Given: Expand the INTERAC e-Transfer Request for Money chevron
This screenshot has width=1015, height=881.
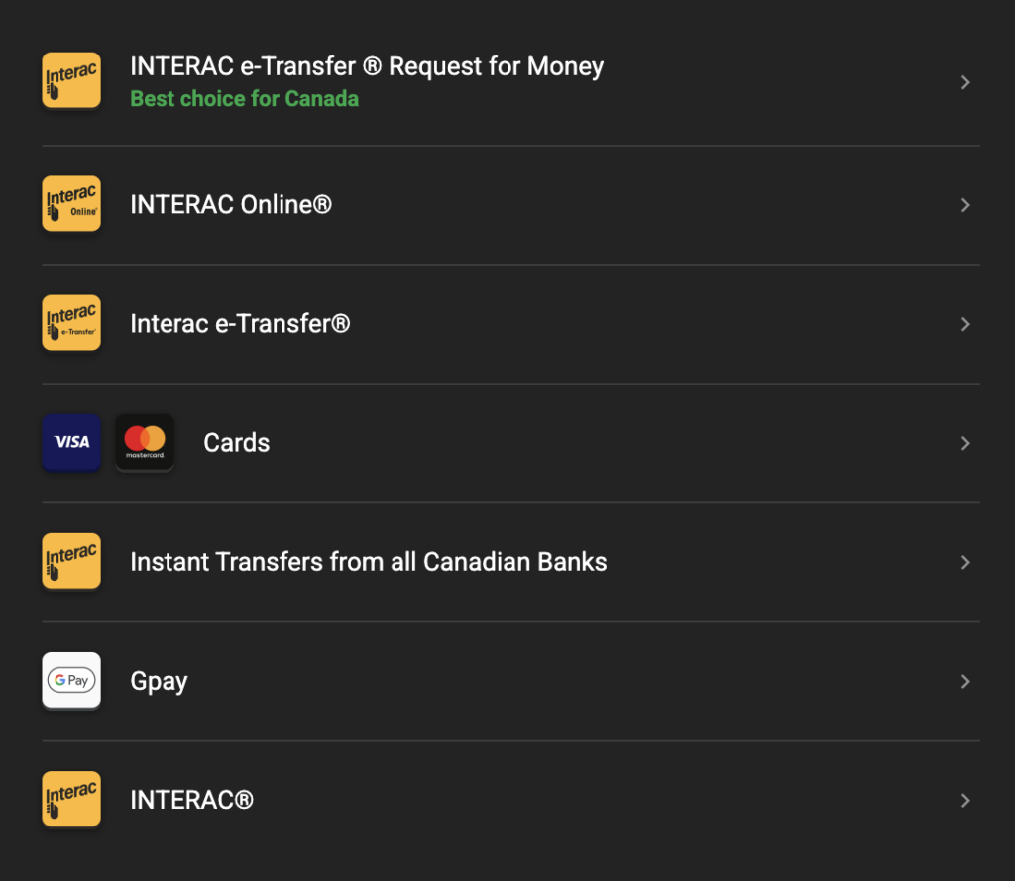Looking at the screenshot, I should click(965, 82).
